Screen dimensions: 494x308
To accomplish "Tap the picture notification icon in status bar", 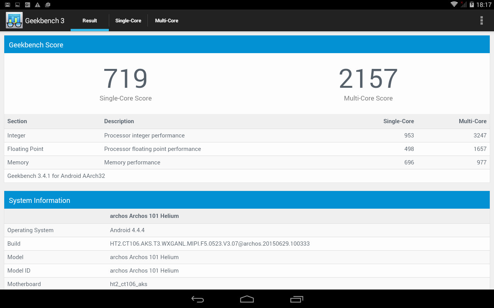I will pyautogui.click(x=17, y=5).
